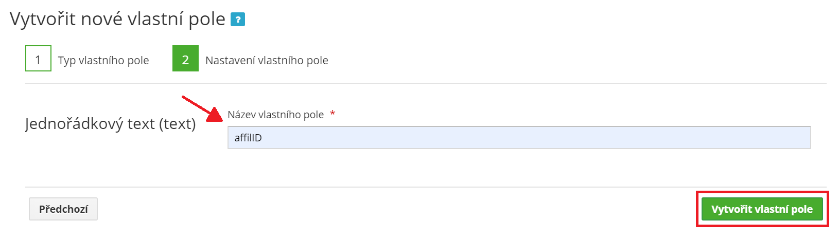Screen dimensions: 839x239
Task: Select the 'Nastavení vlastního pole' step
Action: point(266,61)
